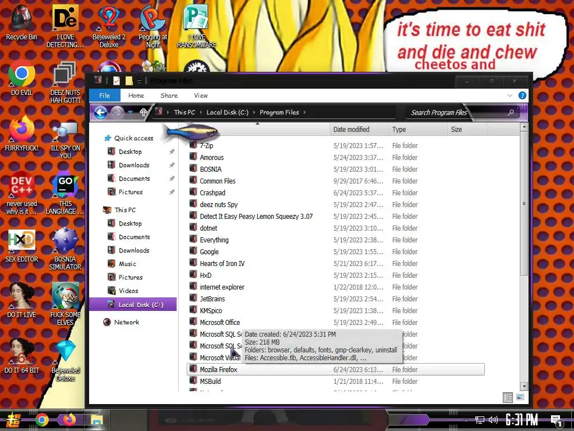Click file list scrollbar up arrow
Screen dimensions: 574x431
524,127
